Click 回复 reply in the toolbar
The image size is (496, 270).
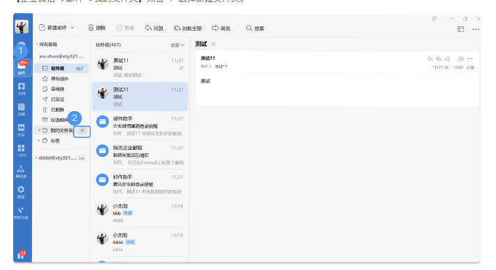(154, 28)
